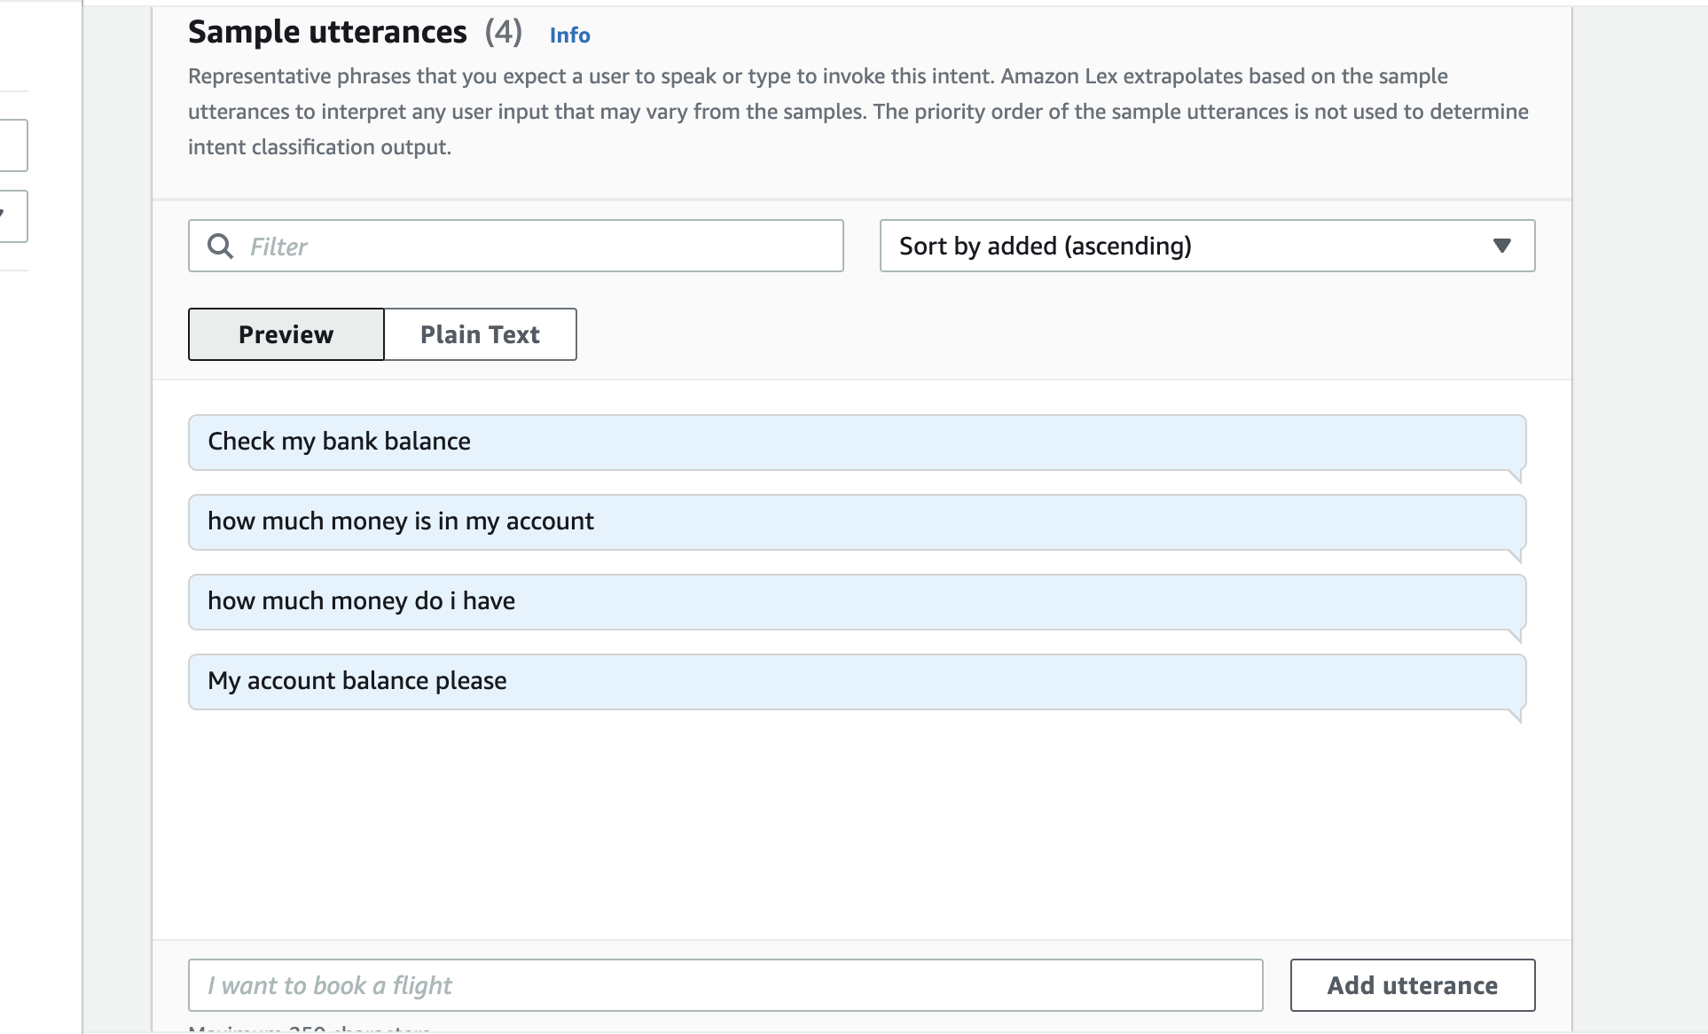Click the 'I want to book a flight' input
Screen dimensions: 1708x1034
(725, 985)
